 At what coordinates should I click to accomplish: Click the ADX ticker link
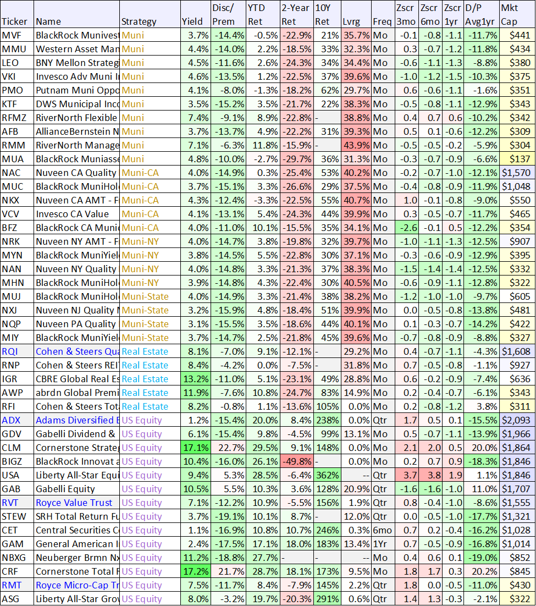click(11, 420)
